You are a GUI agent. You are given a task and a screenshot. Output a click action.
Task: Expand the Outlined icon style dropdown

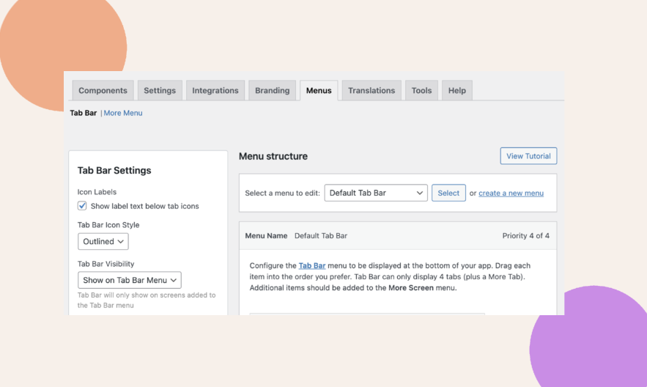pyautogui.click(x=103, y=241)
